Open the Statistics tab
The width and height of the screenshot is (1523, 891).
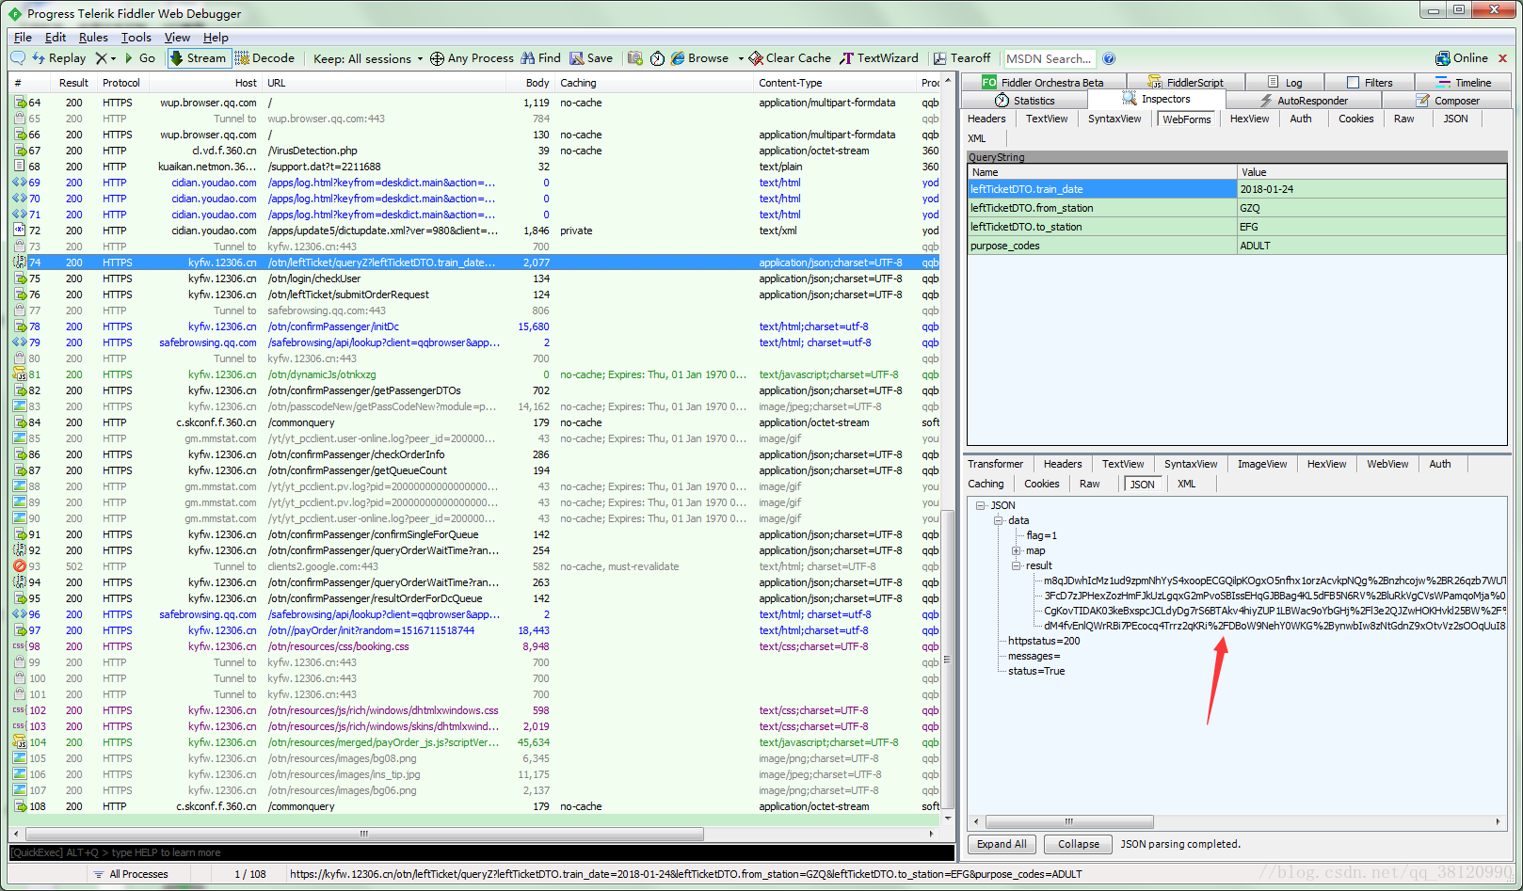point(1025,101)
